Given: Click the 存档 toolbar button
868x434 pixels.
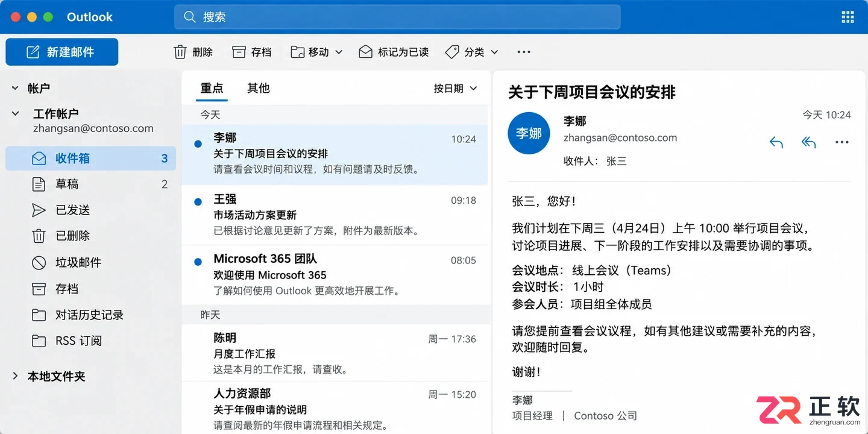Looking at the screenshot, I should click(x=252, y=52).
